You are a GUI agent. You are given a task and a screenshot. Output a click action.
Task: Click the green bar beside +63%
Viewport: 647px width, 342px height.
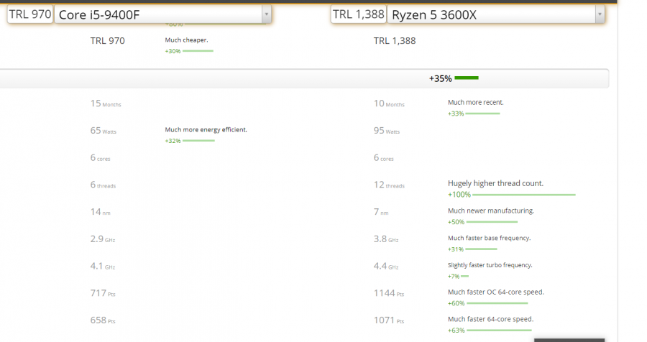point(500,330)
